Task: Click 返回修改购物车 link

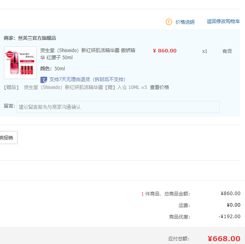Action: (x=223, y=21)
